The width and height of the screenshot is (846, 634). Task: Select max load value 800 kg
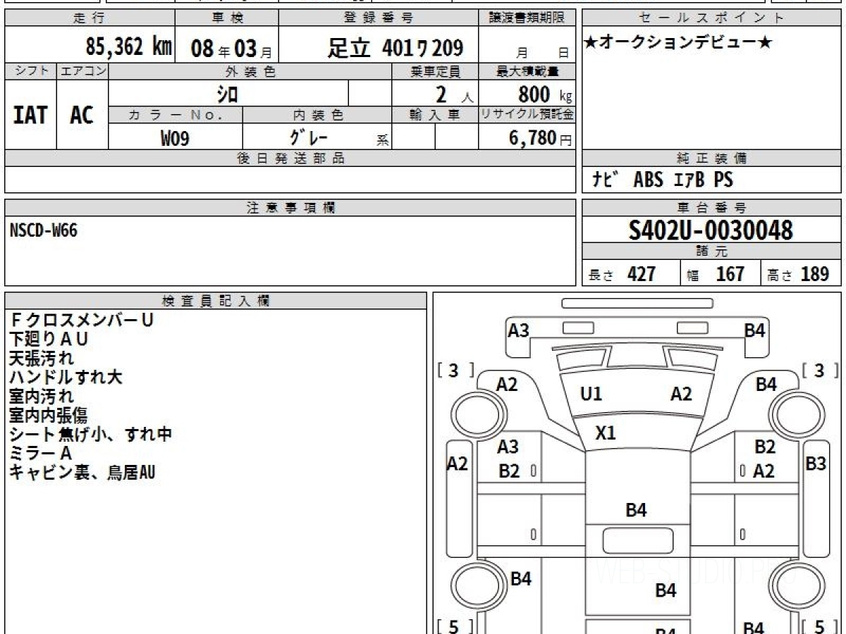(545, 94)
